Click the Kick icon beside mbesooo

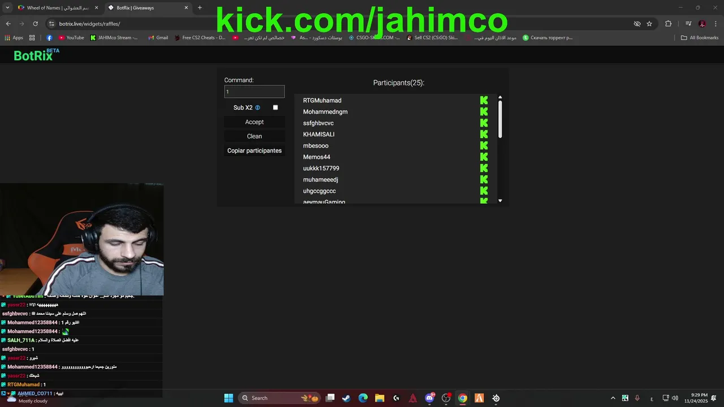(x=484, y=145)
